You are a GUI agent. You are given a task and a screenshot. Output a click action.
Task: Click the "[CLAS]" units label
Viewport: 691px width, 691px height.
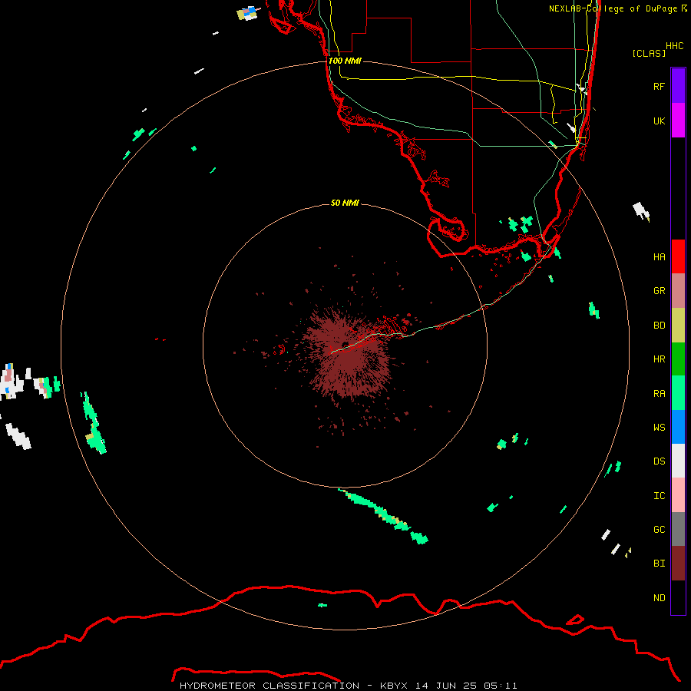click(x=649, y=53)
